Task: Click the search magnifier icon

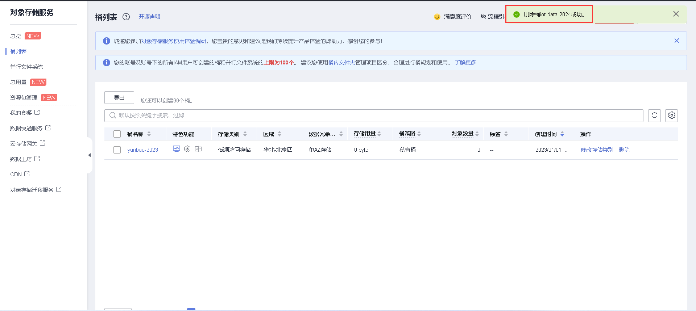Action: [113, 115]
